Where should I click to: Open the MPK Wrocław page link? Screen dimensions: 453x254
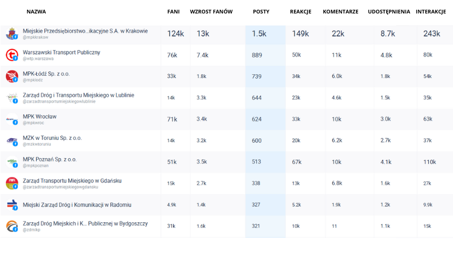coord(39,116)
